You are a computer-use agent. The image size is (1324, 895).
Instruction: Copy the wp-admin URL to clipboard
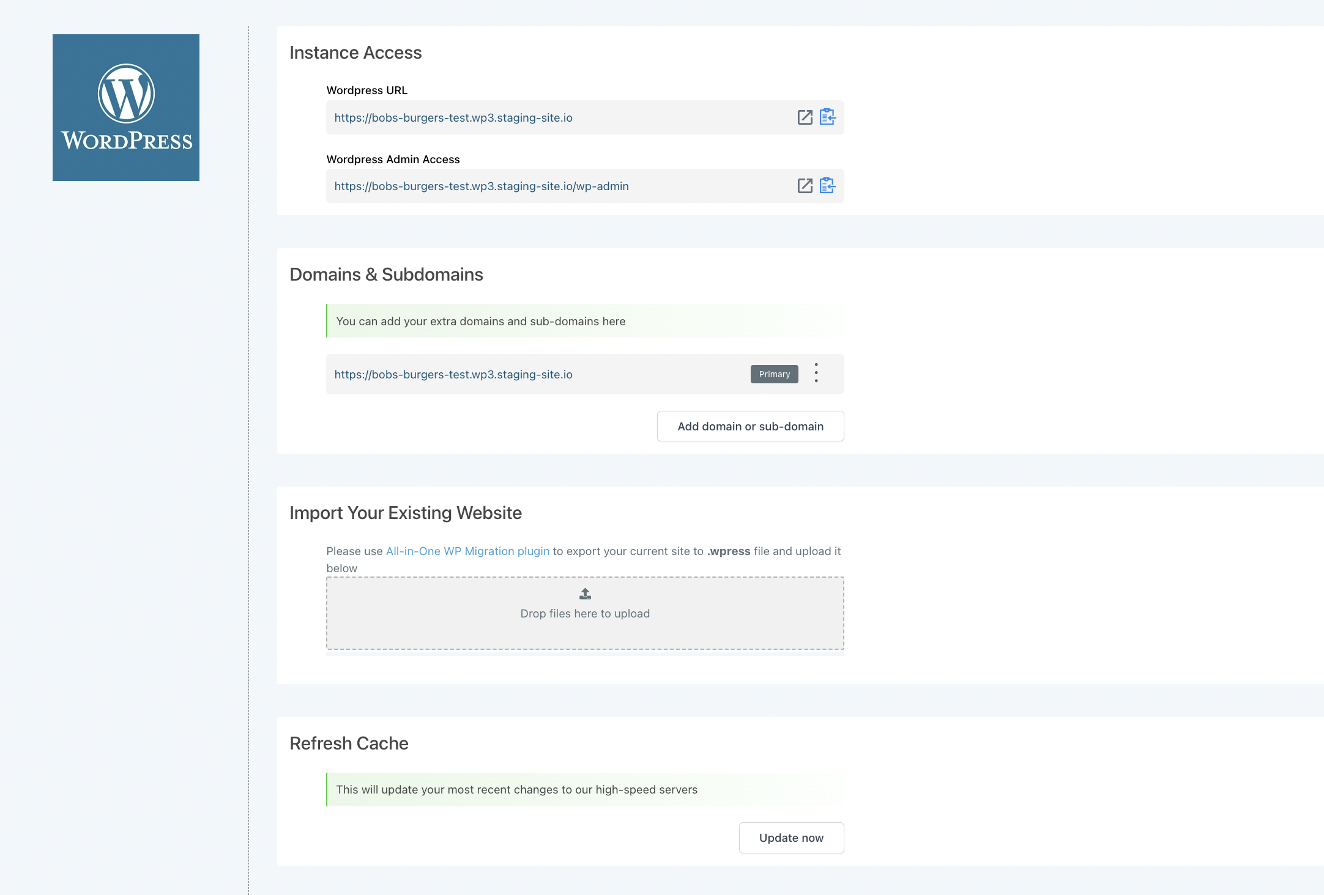tap(827, 185)
